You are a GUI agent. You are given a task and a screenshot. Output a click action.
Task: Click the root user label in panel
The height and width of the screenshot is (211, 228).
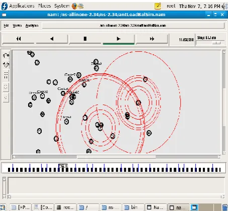171,6
